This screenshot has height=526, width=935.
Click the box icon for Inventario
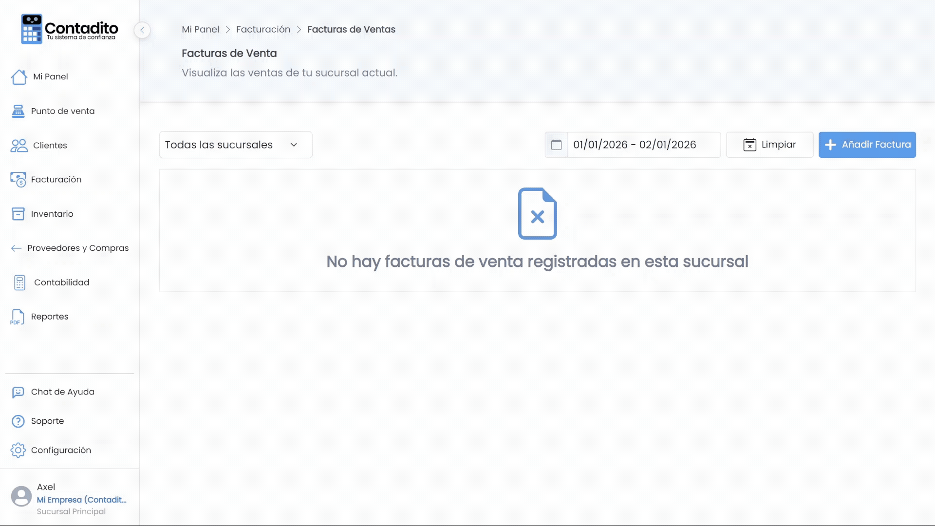18,214
